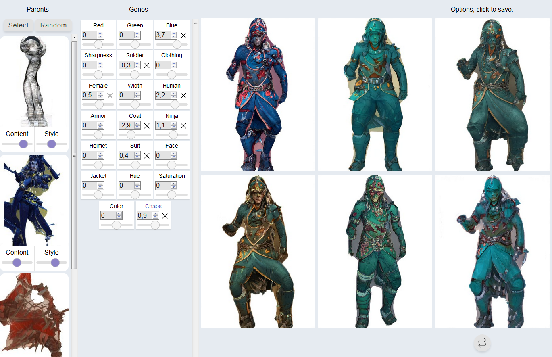Regenerate options with the swap arrows button

(482, 343)
